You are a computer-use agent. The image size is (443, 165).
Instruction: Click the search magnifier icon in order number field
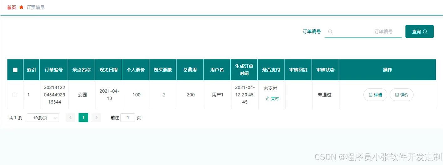click(x=330, y=31)
